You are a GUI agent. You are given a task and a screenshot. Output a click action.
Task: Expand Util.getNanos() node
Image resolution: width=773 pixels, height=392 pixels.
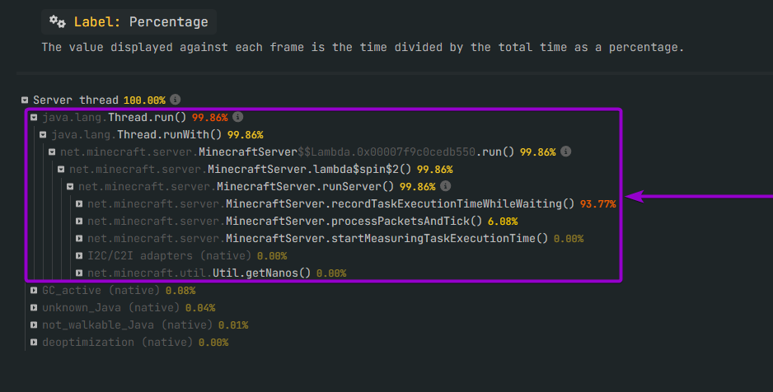[79, 273]
